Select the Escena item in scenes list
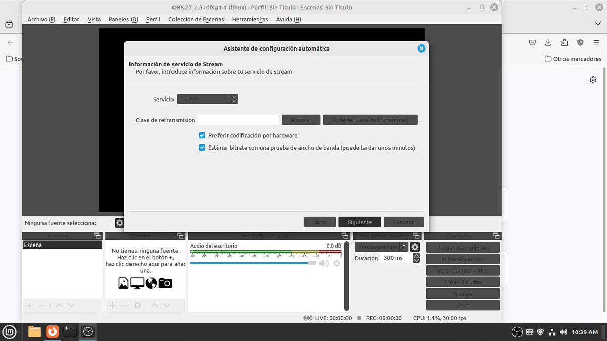Viewport: 607px width, 341px height. 62,245
